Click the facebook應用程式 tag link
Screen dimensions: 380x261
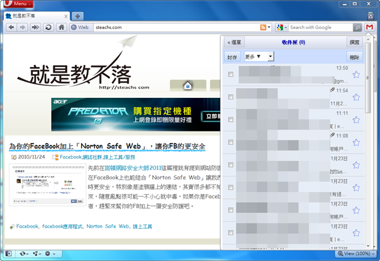62,226
